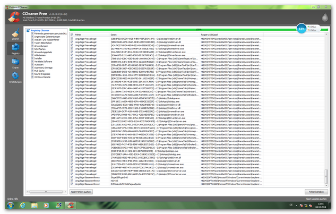The height and width of the screenshot is (214, 336).
Task: Launch Internet Explorer from the taskbar
Action: click(x=22, y=205)
